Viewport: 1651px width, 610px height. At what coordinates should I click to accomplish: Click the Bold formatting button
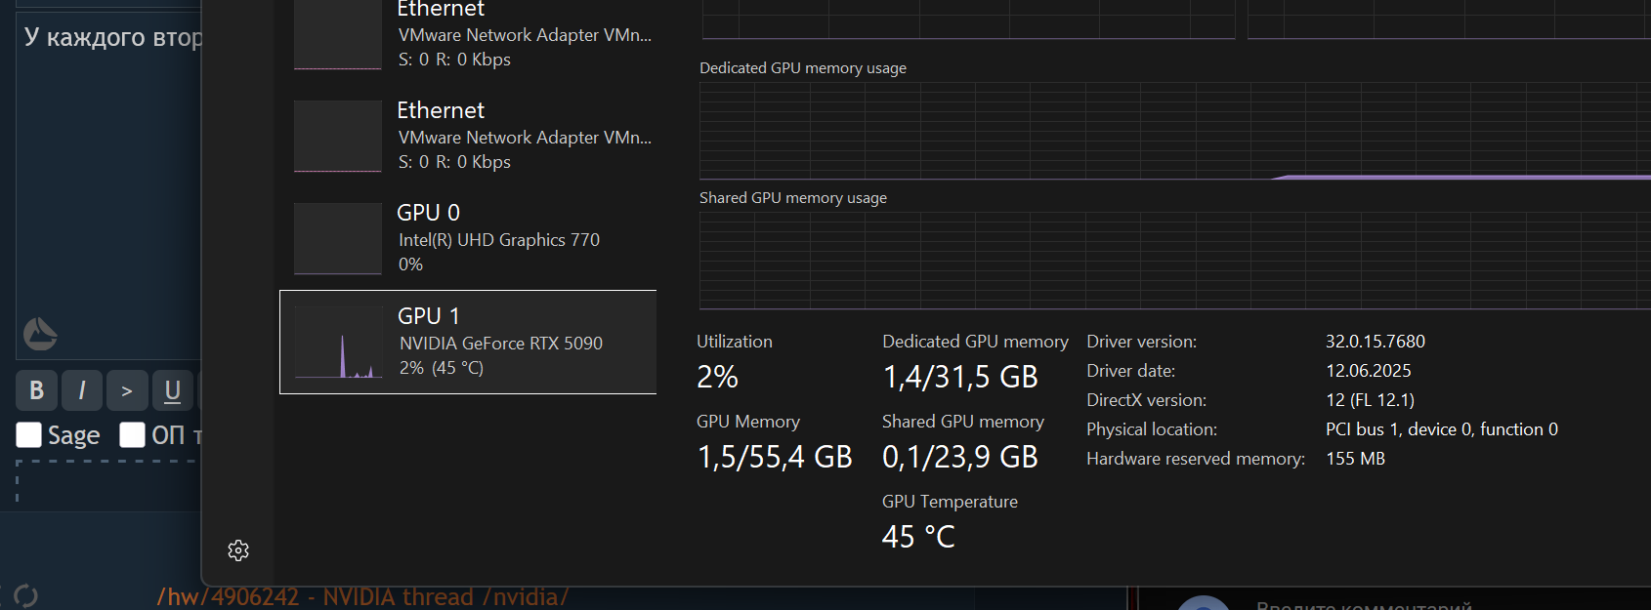37,390
